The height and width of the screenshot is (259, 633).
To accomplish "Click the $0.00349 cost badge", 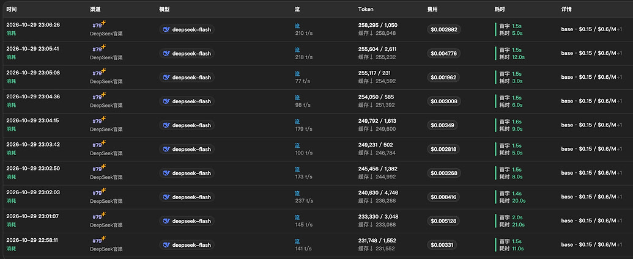I will tap(442, 125).
